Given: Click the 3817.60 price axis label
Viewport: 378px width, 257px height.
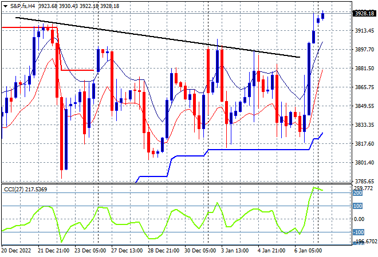Looking at the screenshot, I should click(x=364, y=143).
